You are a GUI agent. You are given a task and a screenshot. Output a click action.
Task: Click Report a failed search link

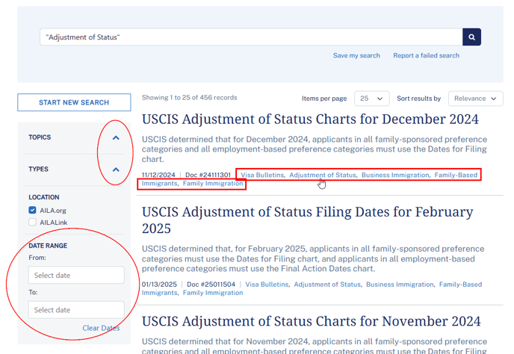click(x=426, y=55)
